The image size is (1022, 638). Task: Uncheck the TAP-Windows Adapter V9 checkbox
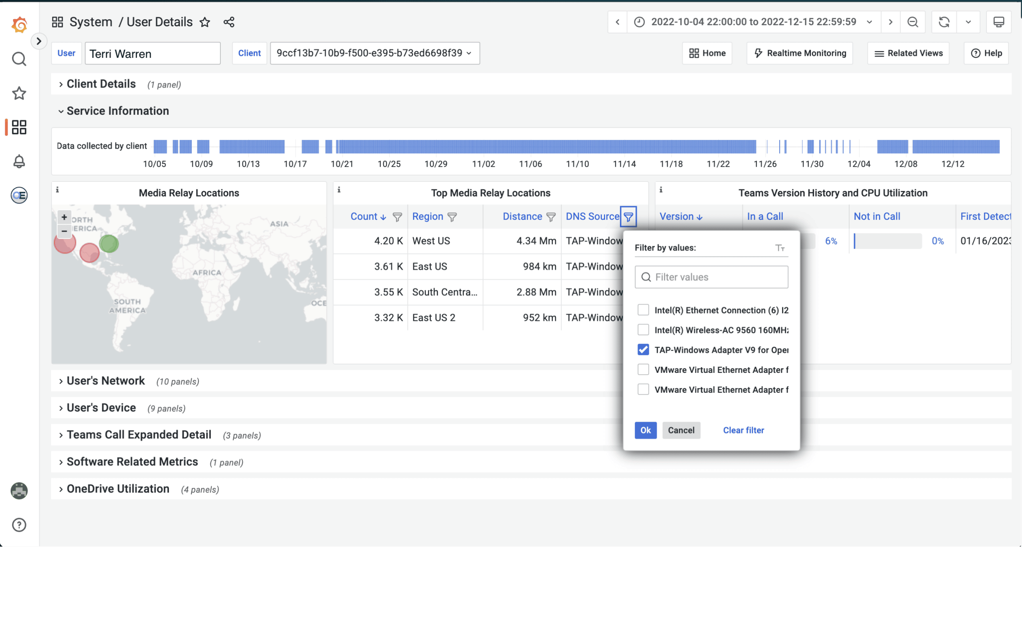(x=643, y=349)
